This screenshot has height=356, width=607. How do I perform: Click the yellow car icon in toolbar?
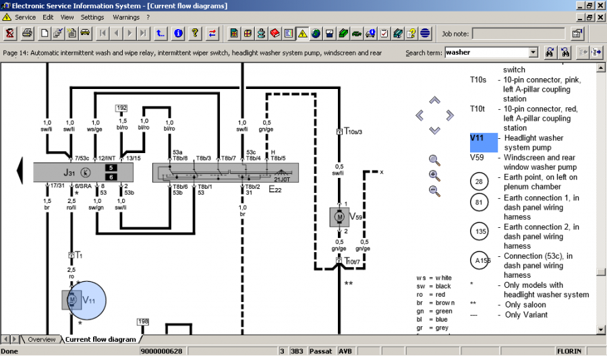coord(86,33)
